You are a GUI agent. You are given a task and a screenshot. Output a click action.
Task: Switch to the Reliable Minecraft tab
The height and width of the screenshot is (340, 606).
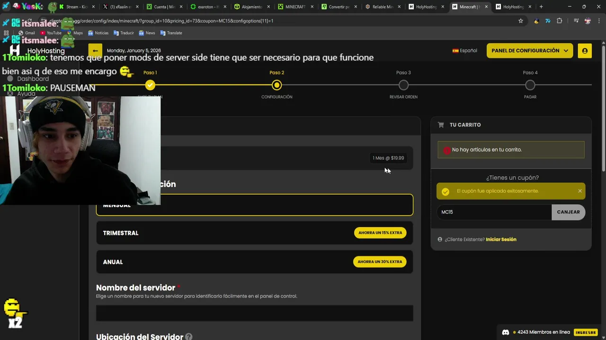point(382,7)
